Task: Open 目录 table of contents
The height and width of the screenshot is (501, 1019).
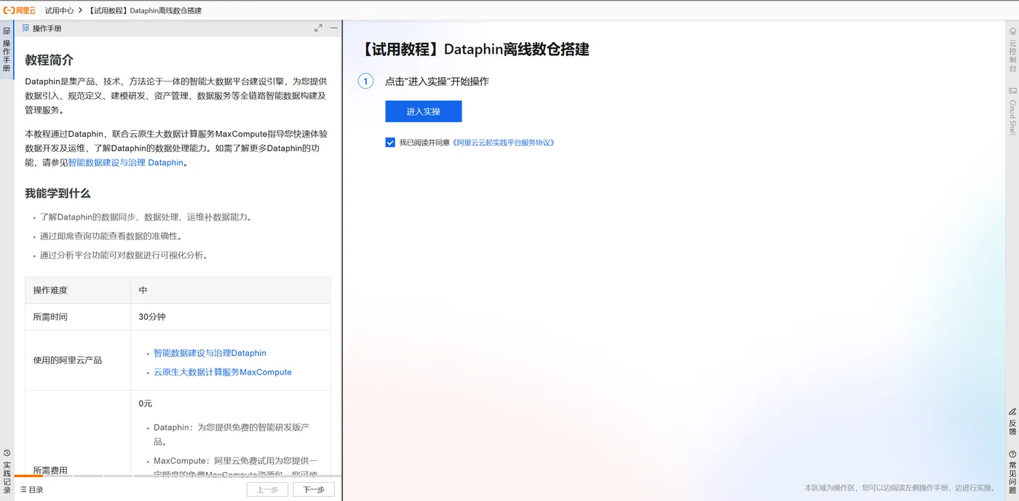Action: point(31,490)
